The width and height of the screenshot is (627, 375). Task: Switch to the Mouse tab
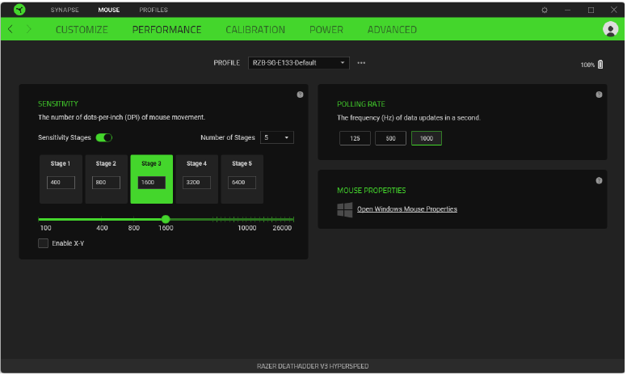click(109, 10)
